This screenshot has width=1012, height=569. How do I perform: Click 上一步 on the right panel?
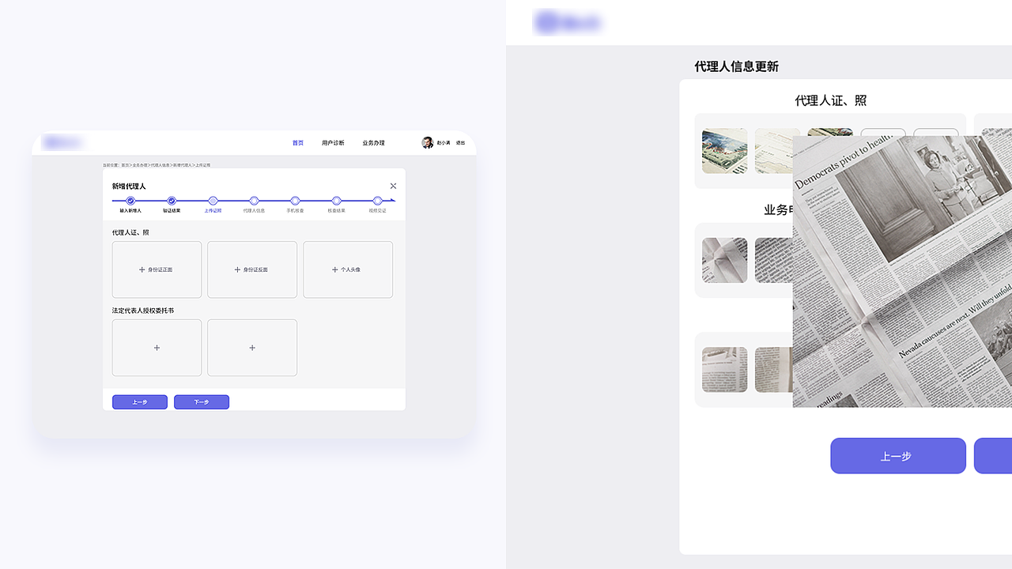pos(897,455)
